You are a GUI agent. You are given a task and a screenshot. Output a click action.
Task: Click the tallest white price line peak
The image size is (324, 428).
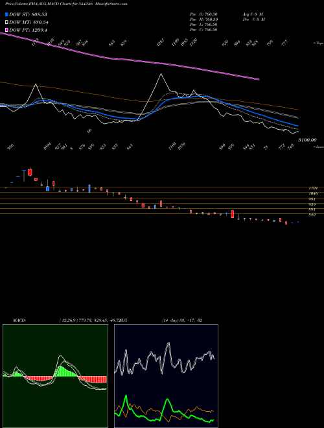pyautogui.click(x=161, y=74)
